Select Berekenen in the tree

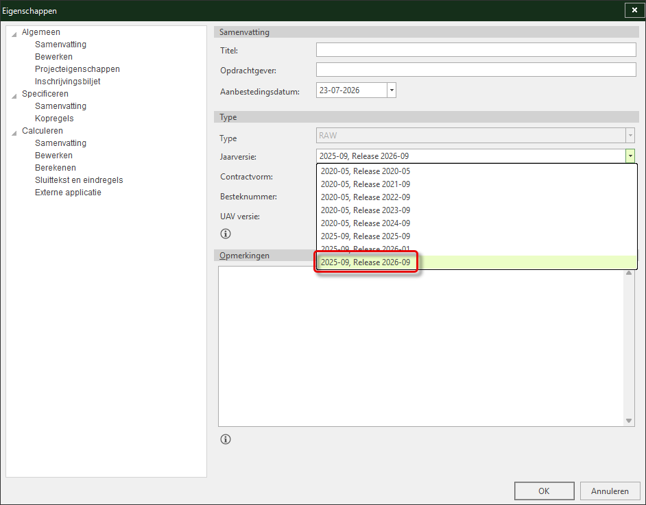[56, 168]
